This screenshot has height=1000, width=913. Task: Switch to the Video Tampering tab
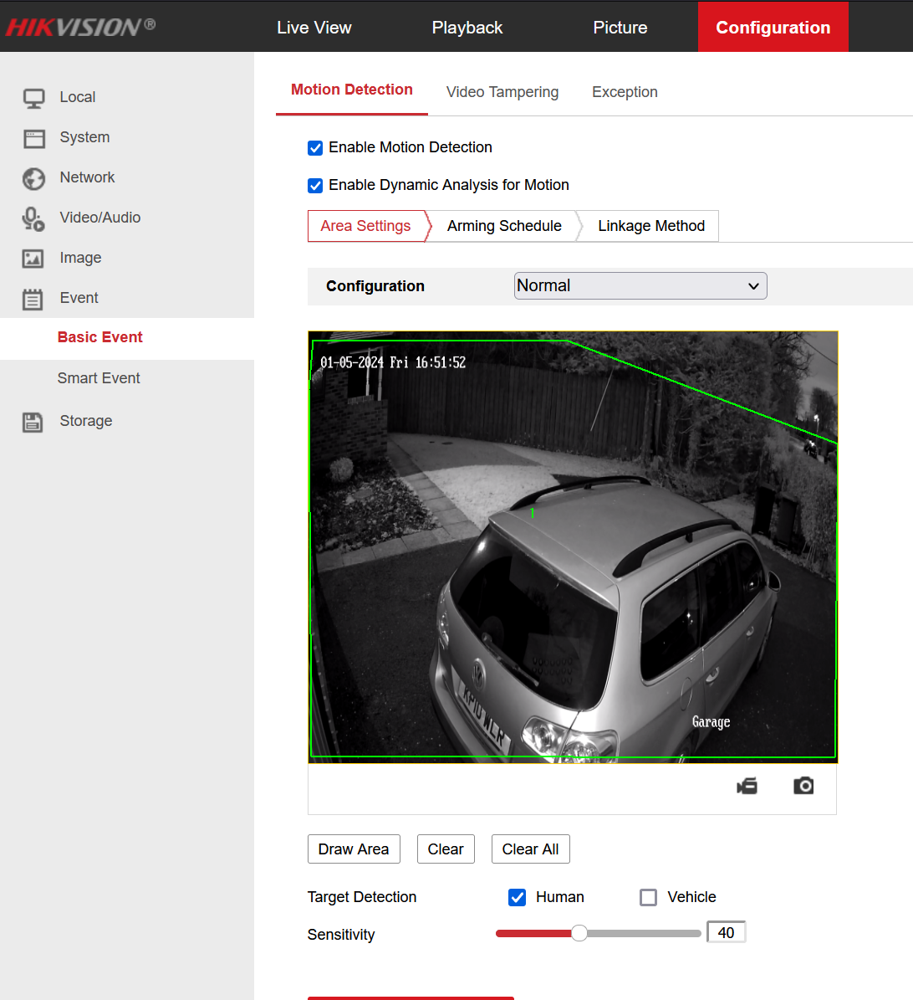pyautogui.click(x=502, y=92)
